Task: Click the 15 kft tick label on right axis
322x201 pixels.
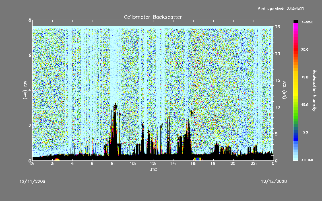Action: (278, 80)
